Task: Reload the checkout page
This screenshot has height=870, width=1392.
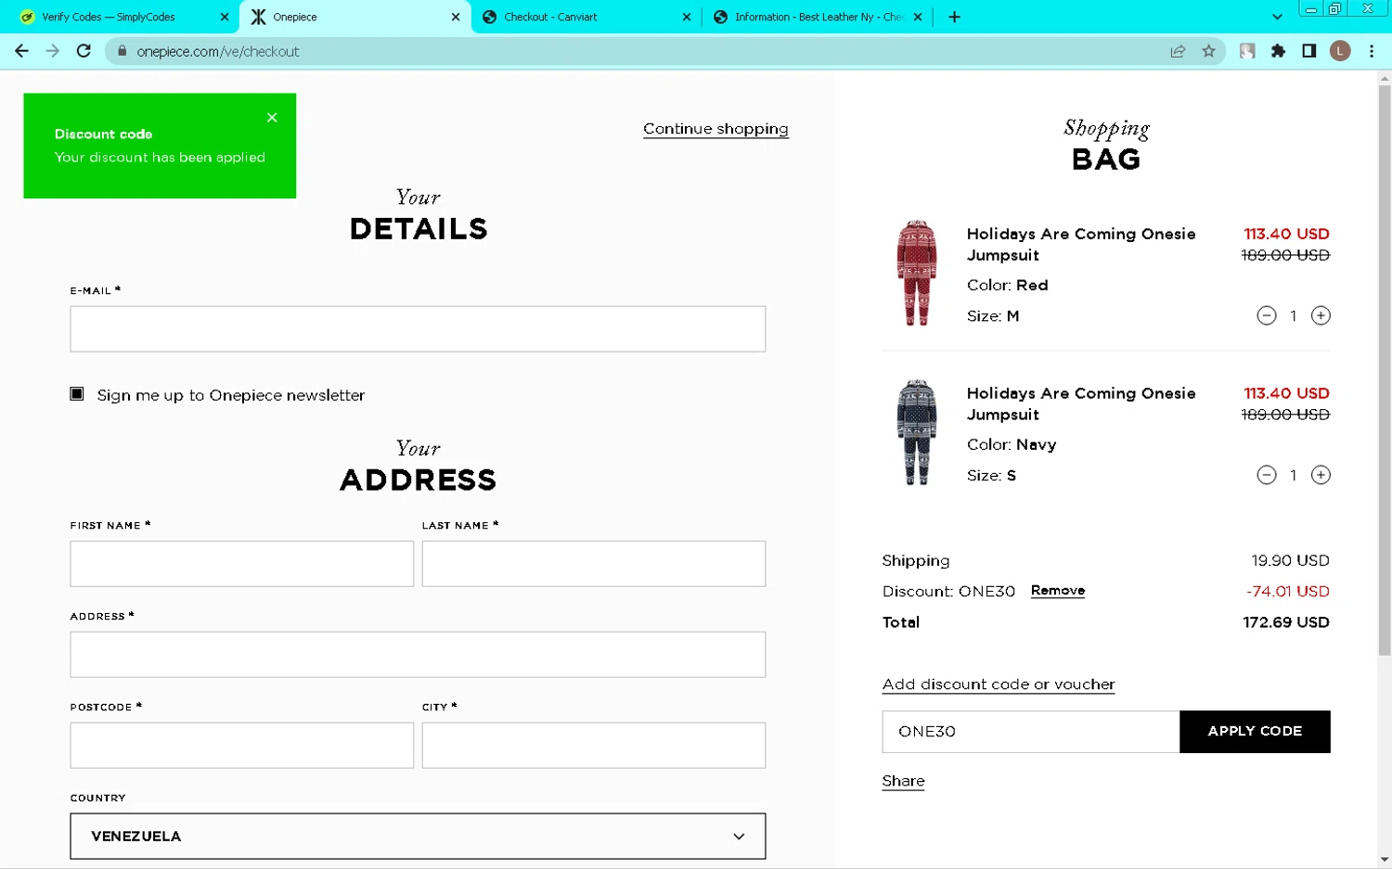Action: point(84,51)
